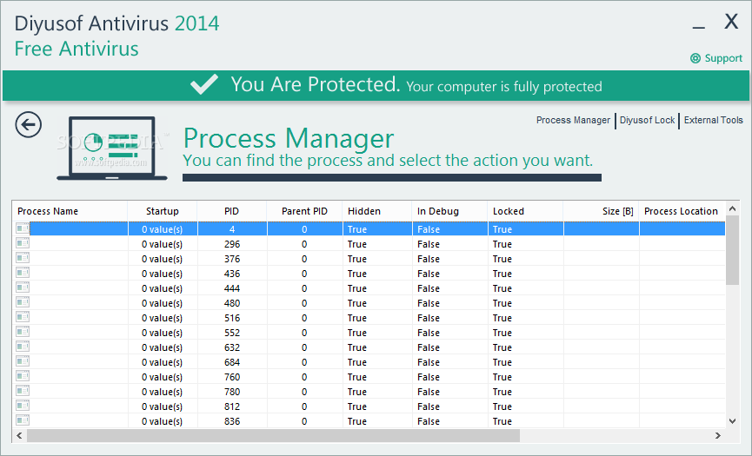
Task: Sort by Locked column header
Action: pos(525,211)
